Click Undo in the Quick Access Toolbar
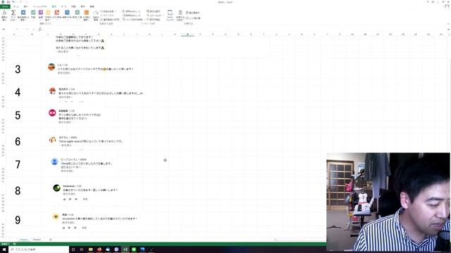This screenshot has height=253, width=451. click(13, 2)
